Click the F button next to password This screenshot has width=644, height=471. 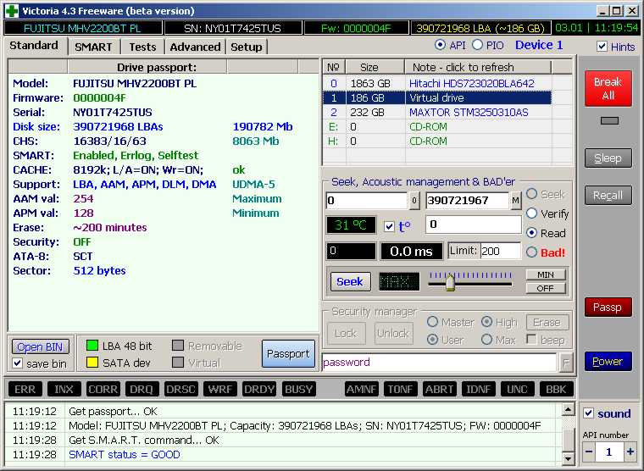[x=566, y=363]
